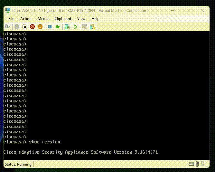Close the Virtual Machine Connection window
Image resolution: width=215 pixels, height=172 pixels.
click(x=202, y=10)
